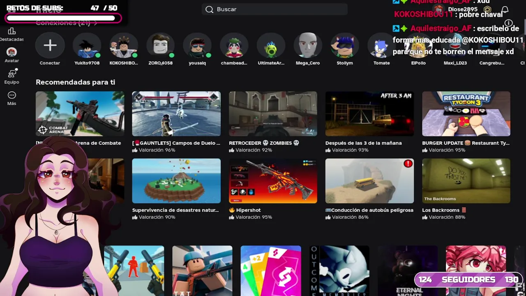Click BURGER UPDATE Restaurant Ty title
Image resolution: width=526 pixels, height=296 pixels.
click(x=466, y=143)
